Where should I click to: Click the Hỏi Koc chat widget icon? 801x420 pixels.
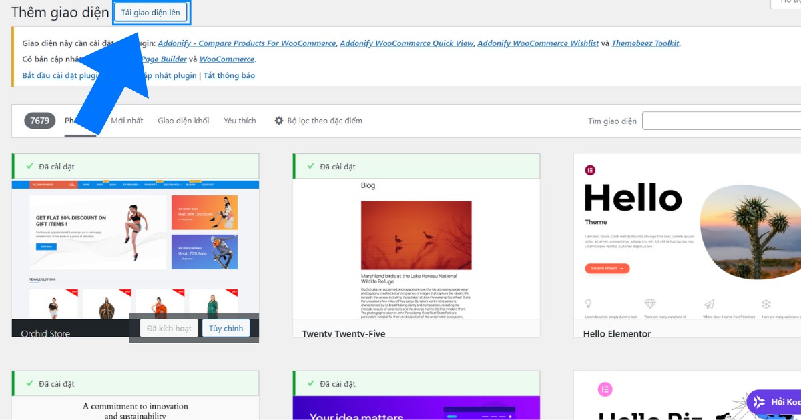point(759,402)
